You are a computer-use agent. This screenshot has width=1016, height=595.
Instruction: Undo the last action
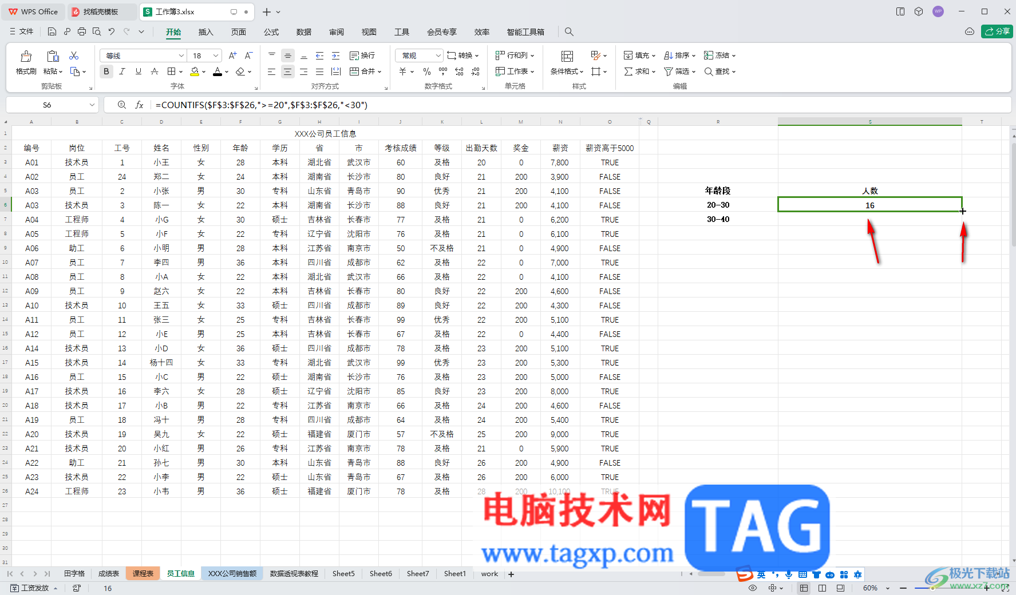112,31
